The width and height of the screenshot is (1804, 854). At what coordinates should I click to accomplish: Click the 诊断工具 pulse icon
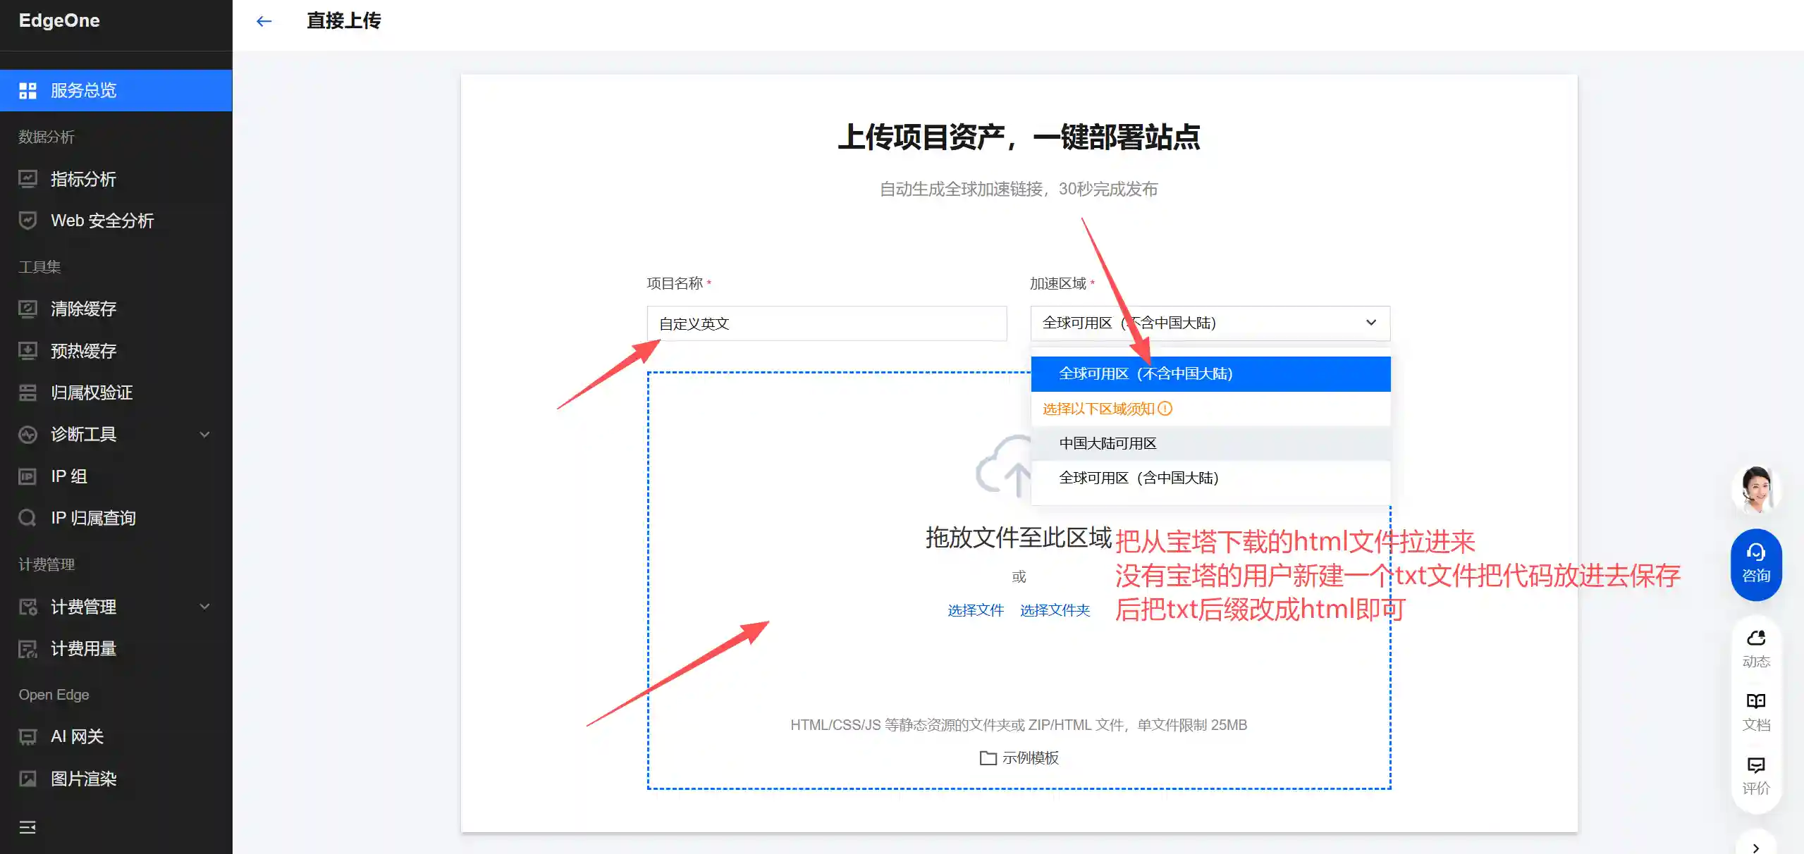(27, 434)
